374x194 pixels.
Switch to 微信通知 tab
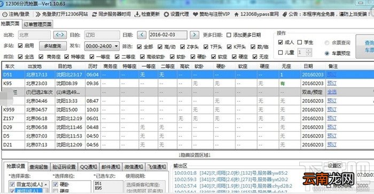[134, 167]
